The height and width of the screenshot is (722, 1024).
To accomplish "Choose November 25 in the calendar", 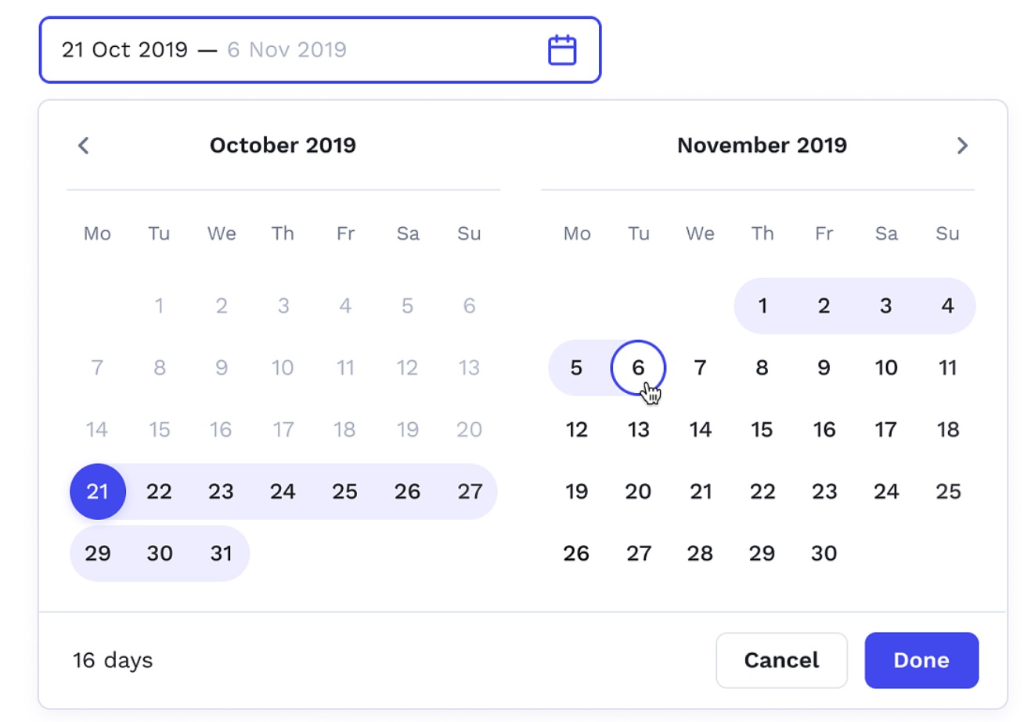I will [x=947, y=492].
